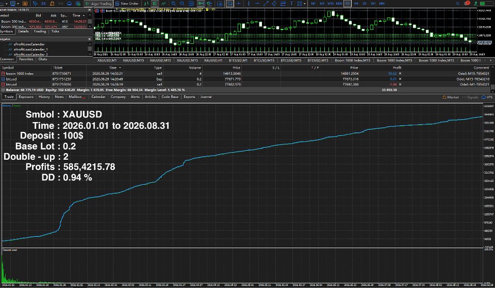Draw a horizontal line on chart

[x=257, y=4]
